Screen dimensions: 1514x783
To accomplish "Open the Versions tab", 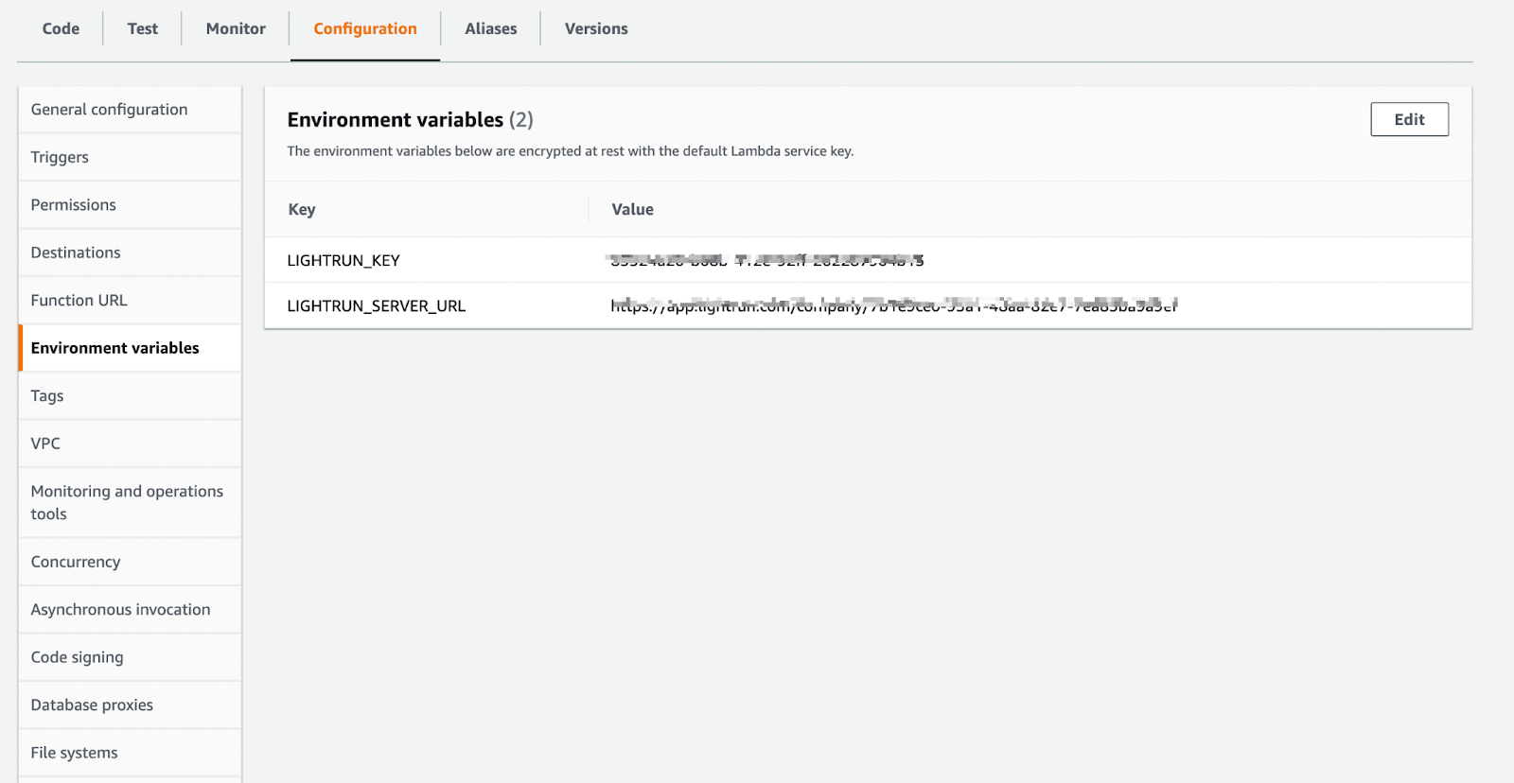I will coord(596,28).
